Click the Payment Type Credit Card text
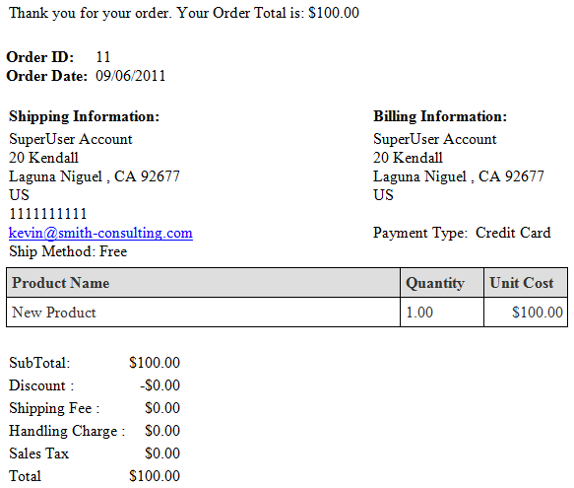The image size is (574, 488). 462,233
